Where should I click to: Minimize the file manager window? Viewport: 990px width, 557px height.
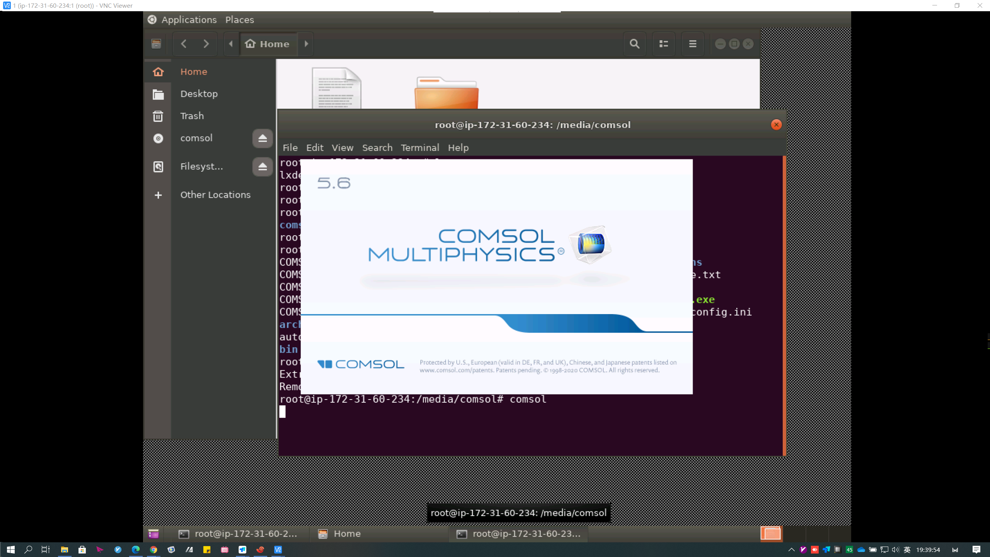click(x=720, y=44)
